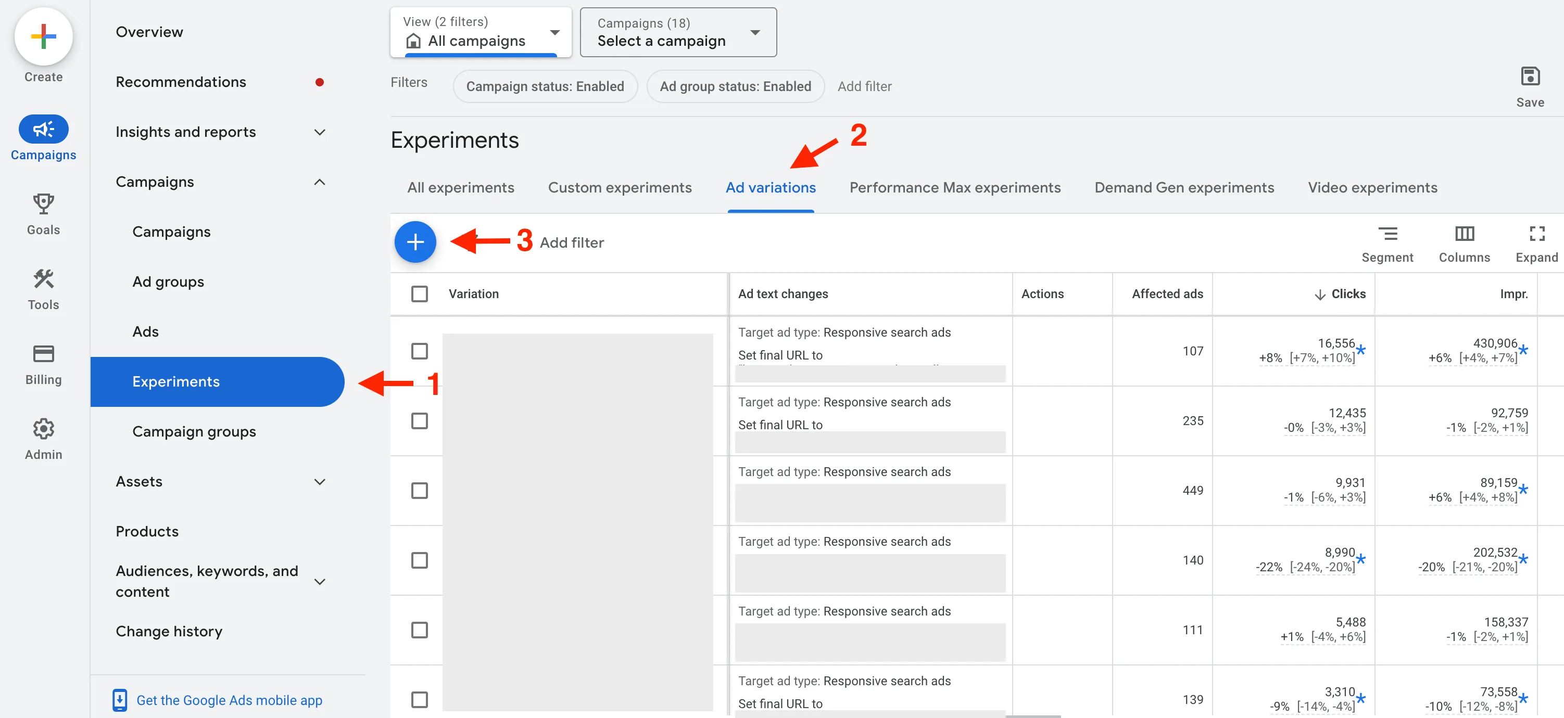Click the 202,532 impressions value
Viewport: 1564px width, 718px height.
point(1495,553)
